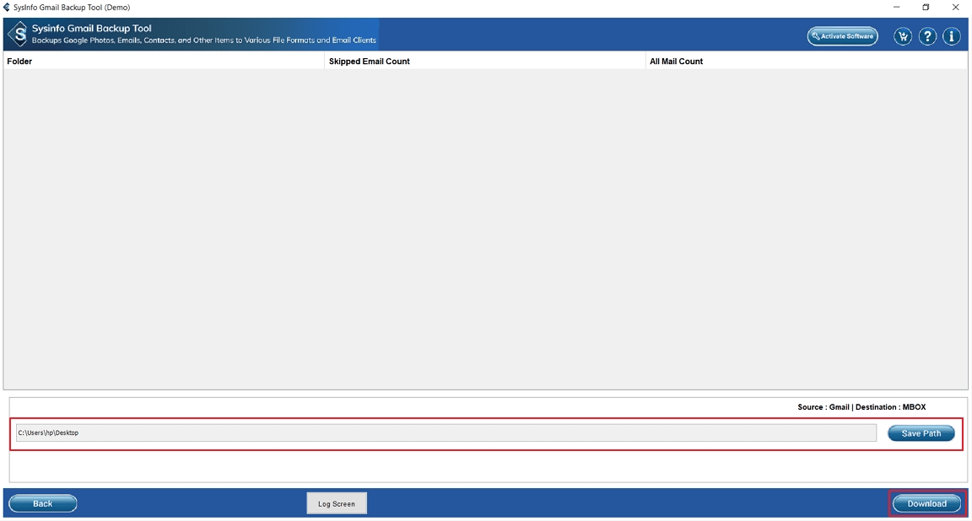The image size is (972, 521).
Task: Start backup with the Download button
Action: [926, 503]
